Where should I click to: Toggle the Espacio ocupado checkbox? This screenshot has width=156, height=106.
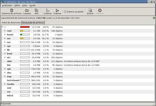(65, 12)
